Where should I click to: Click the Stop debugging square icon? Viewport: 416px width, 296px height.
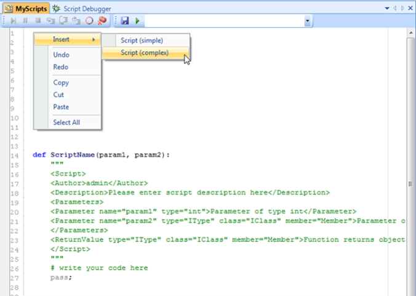pos(38,20)
